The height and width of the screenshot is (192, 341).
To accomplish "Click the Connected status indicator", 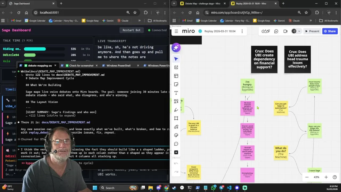I will coord(157,30).
